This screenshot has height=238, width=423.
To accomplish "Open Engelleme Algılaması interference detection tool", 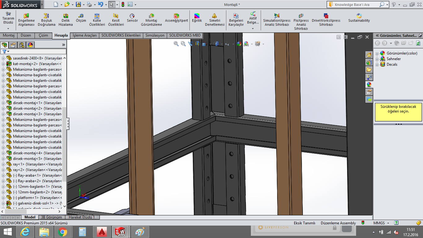I will [x=26, y=20].
